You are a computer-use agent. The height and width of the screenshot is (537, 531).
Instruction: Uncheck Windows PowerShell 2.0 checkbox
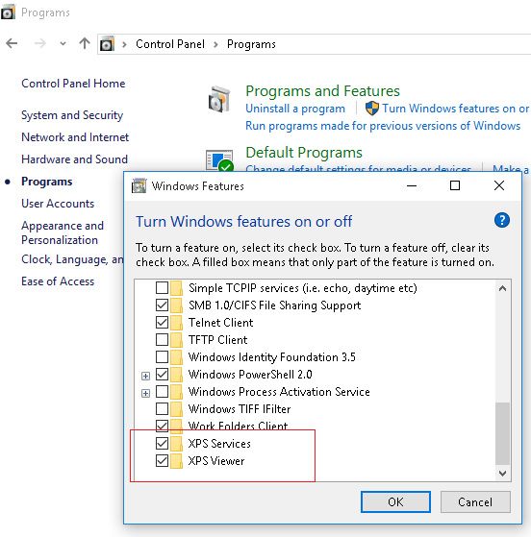tap(162, 374)
